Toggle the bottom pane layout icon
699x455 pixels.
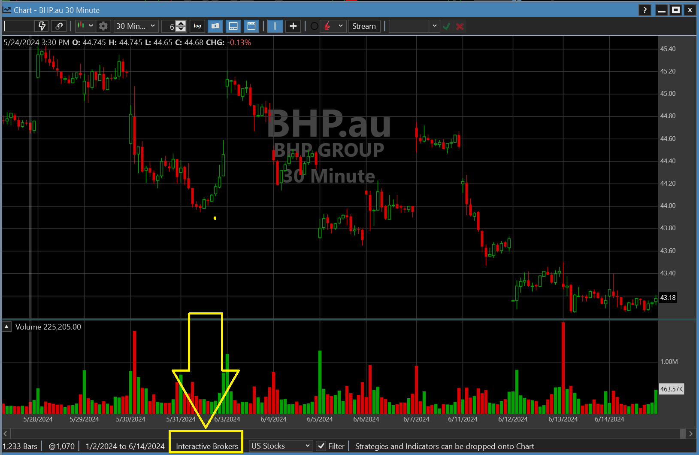tap(233, 26)
